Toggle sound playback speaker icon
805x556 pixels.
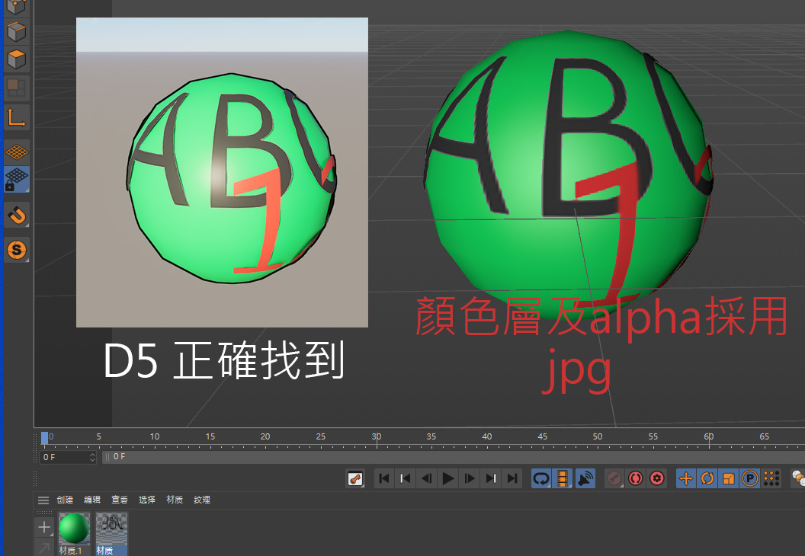point(585,478)
